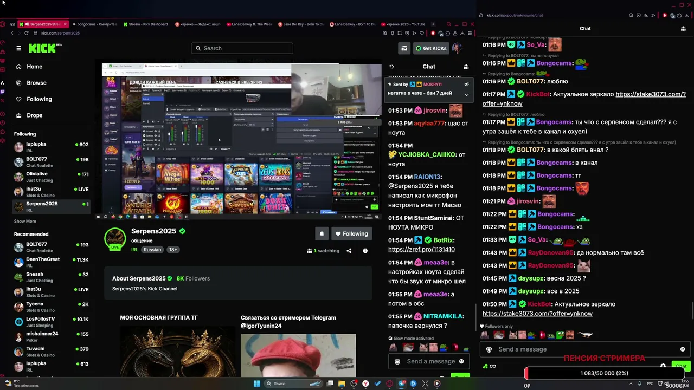Click Send a message field in embedded chat
The width and height of the screenshot is (694, 390).
429,361
